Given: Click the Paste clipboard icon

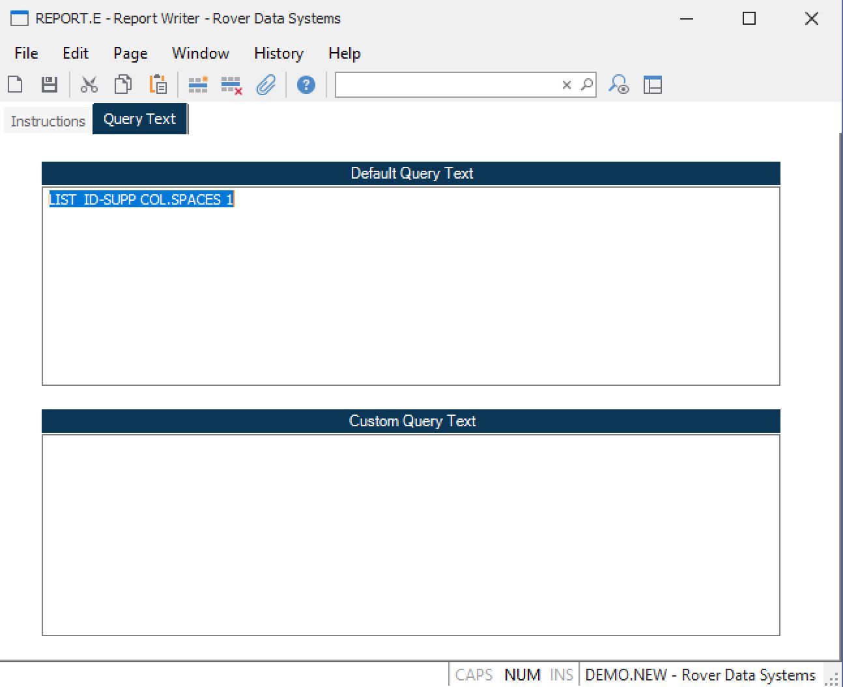Looking at the screenshot, I should [x=158, y=85].
